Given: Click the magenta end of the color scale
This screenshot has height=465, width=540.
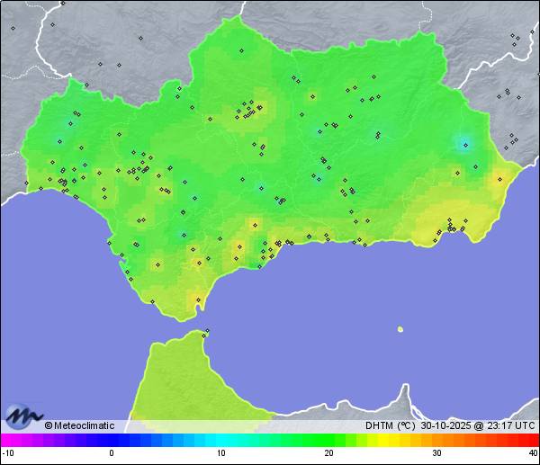Looking at the screenshot, I should [x=7, y=440].
